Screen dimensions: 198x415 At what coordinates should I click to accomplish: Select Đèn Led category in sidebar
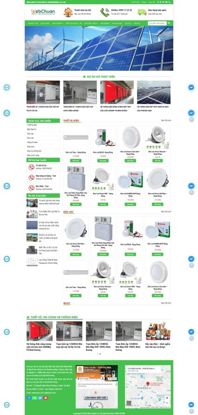pos(43,138)
